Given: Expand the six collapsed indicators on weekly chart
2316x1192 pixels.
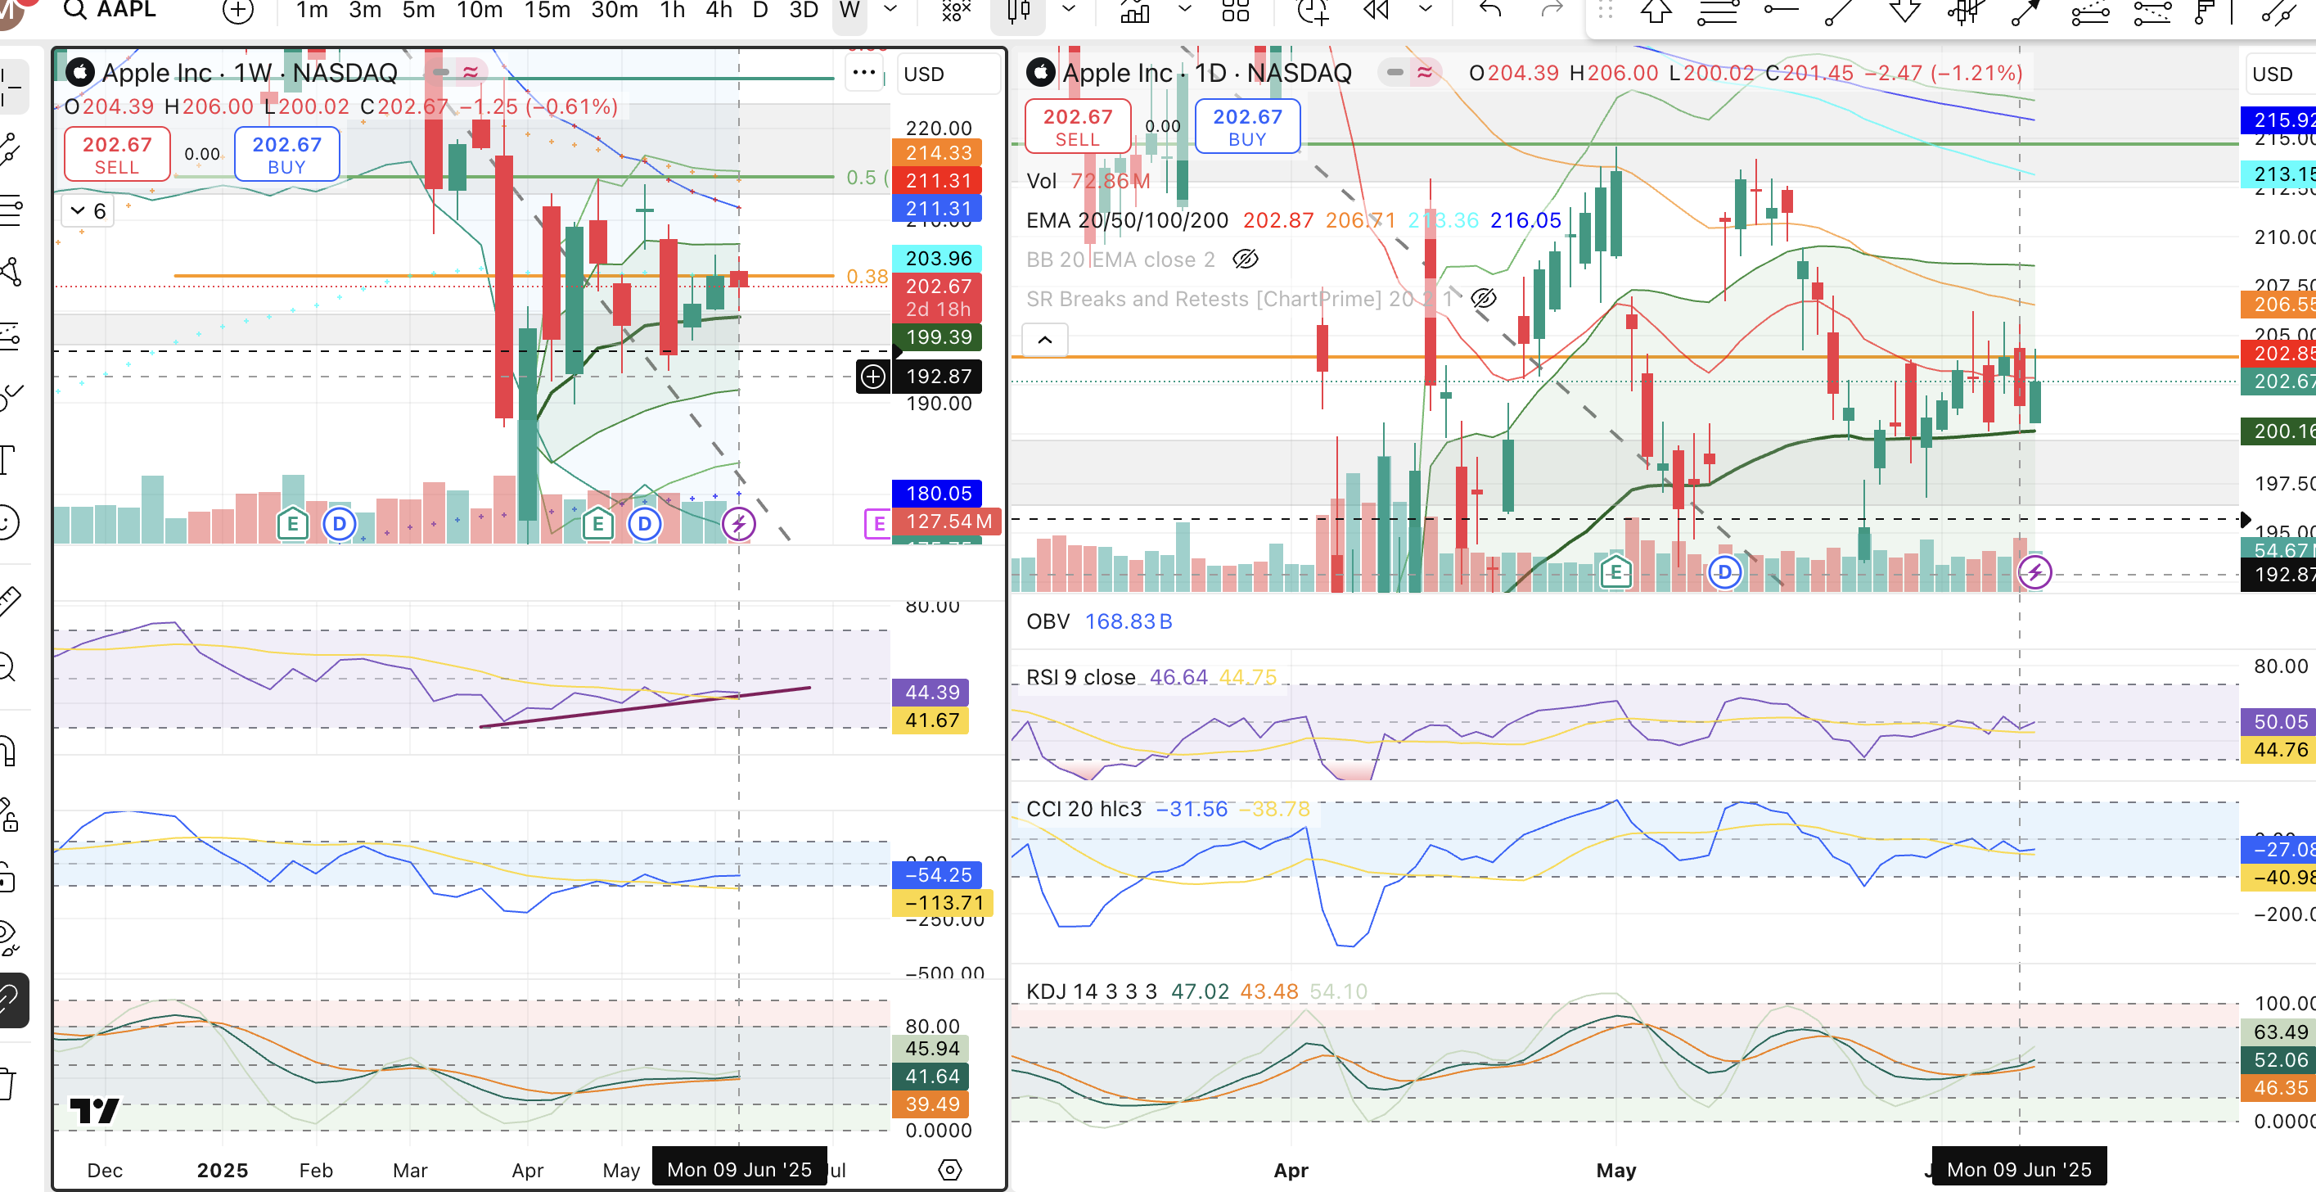Looking at the screenshot, I should click(88, 211).
